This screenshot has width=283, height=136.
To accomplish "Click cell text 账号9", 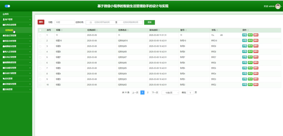I will [183, 46].
